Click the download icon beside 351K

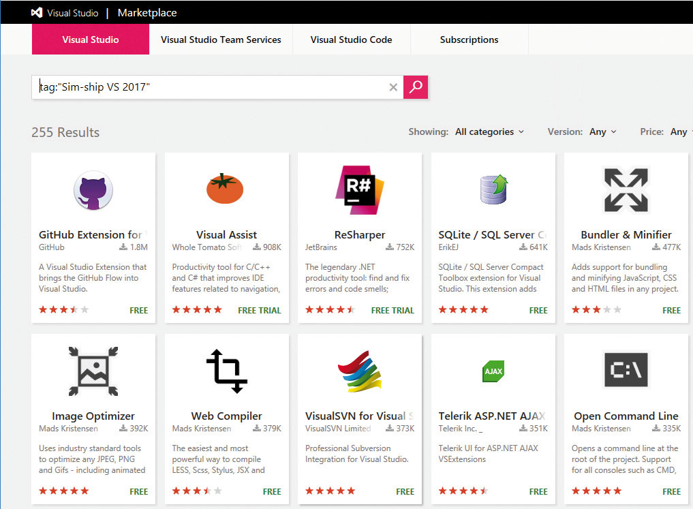pos(523,428)
